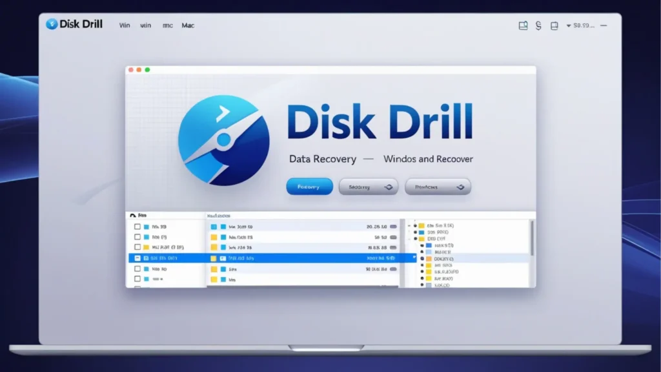
Task: Click the Disk Drill logo in the top bar
Action: pos(74,24)
